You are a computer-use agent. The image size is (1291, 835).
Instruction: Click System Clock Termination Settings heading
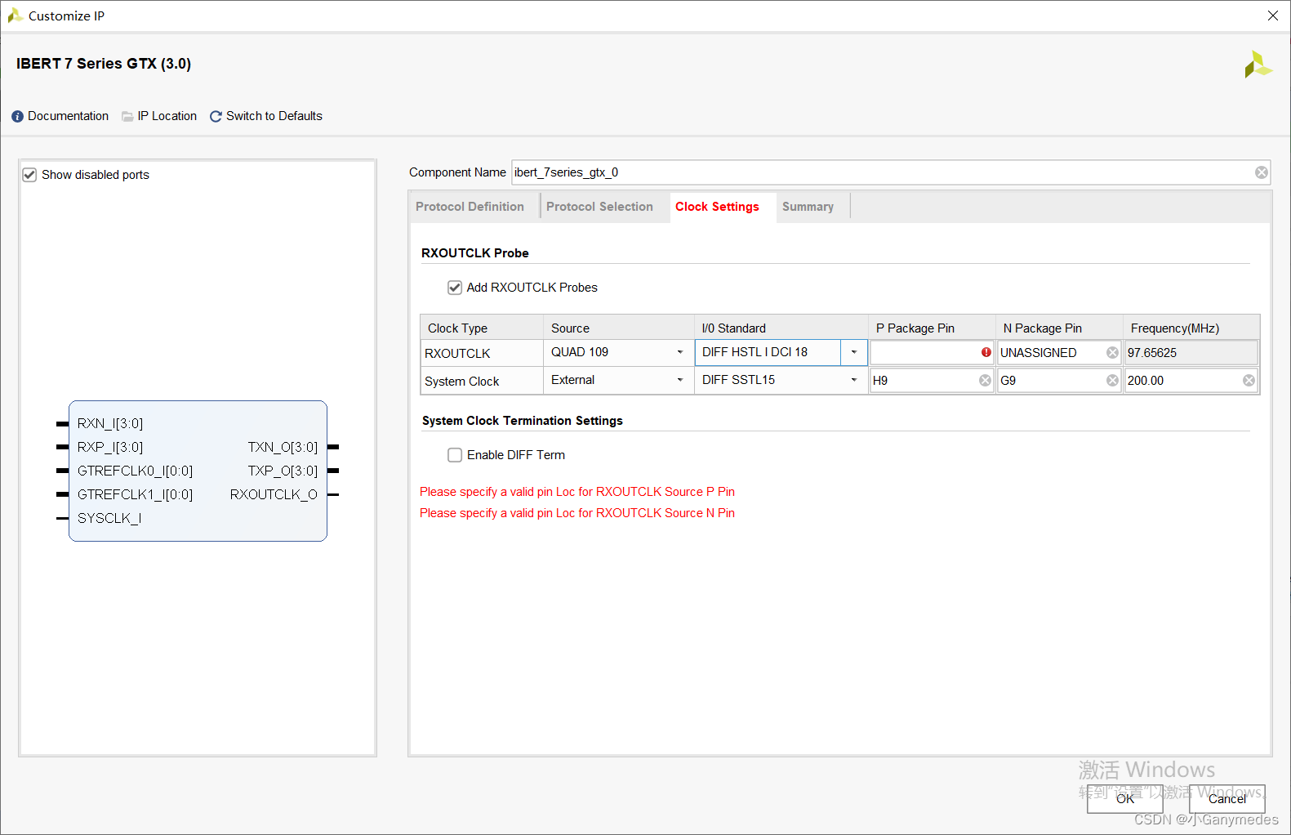(523, 421)
